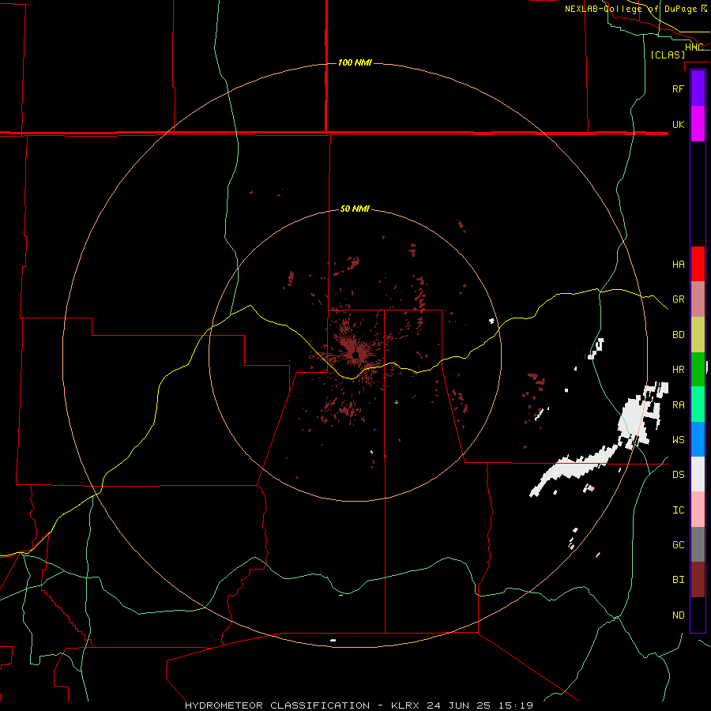Click the radar site center dot
The height and width of the screenshot is (711, 711).
355,355
